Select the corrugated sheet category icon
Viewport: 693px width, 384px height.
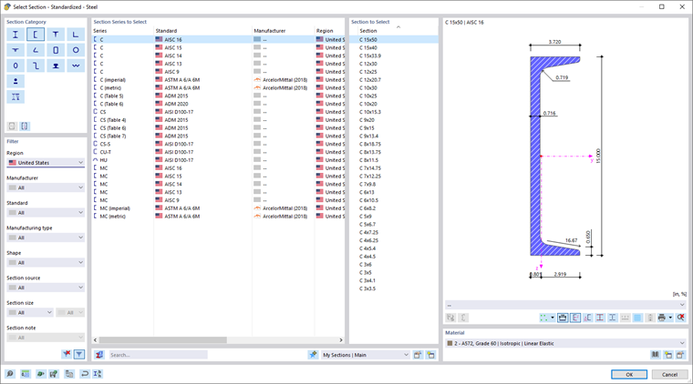pos(76,66)
